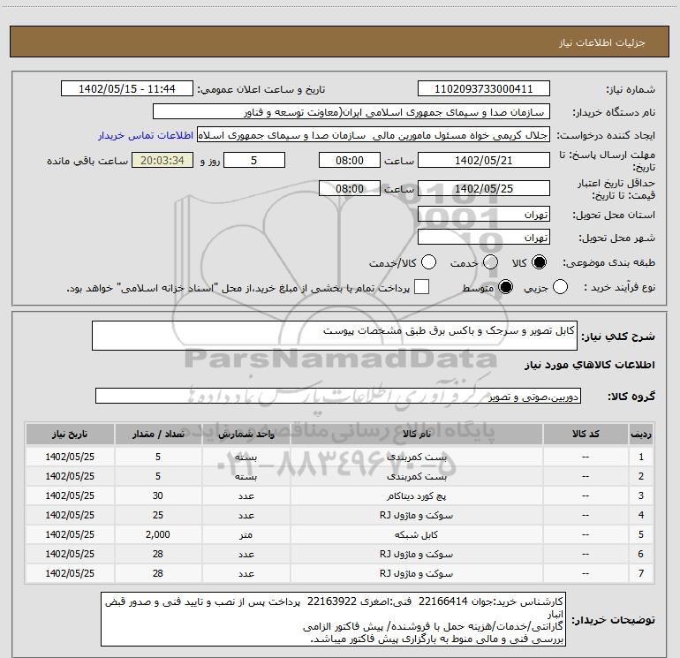Click quantity 25 in row 4

click(x=158, y=515)
